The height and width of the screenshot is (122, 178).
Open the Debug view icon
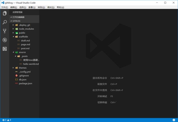(5, 40)
